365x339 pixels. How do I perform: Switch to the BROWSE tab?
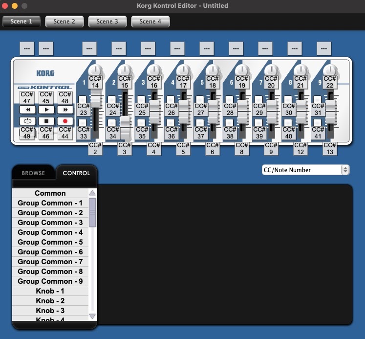[x=33, y=173]
